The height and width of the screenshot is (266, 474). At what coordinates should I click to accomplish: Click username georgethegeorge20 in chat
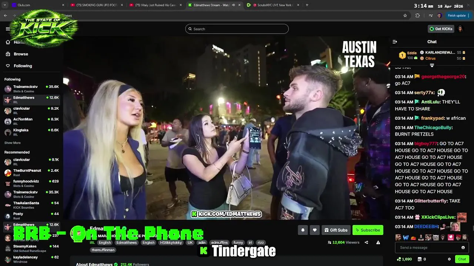443,76
